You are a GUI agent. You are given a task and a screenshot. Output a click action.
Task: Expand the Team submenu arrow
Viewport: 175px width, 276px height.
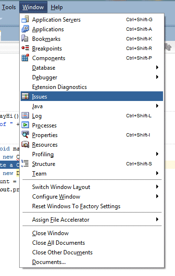157,173
